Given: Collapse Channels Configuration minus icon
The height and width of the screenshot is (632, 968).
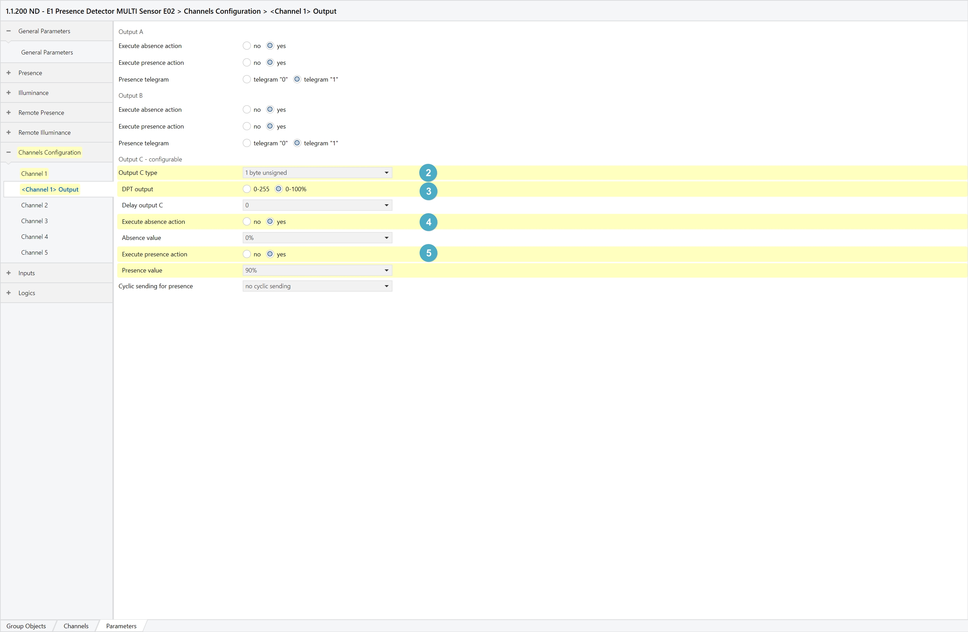Looking at the screenshot, I should click(9, 153).
